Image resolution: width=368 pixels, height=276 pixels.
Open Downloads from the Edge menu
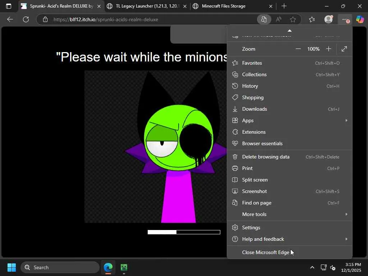coord(289,109)
